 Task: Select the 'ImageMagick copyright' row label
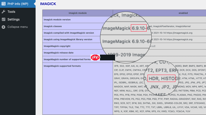click(57, 46)
